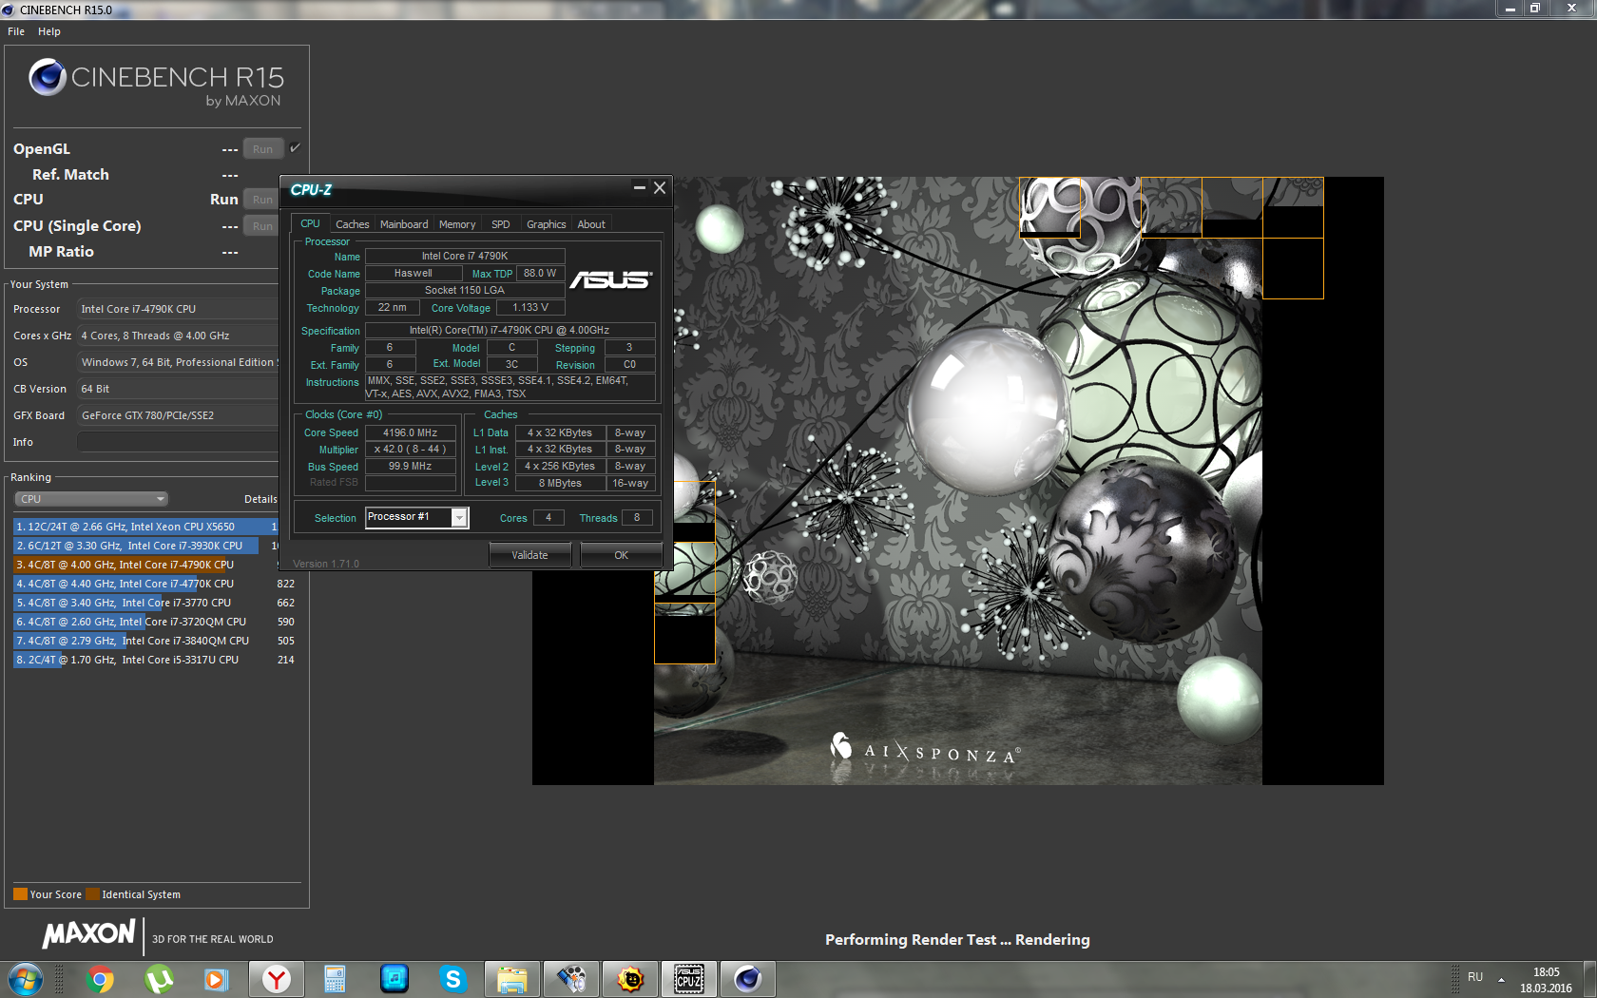Open the Windows Start menu
Screen dimensions: 1597x998
click(24, 979)
